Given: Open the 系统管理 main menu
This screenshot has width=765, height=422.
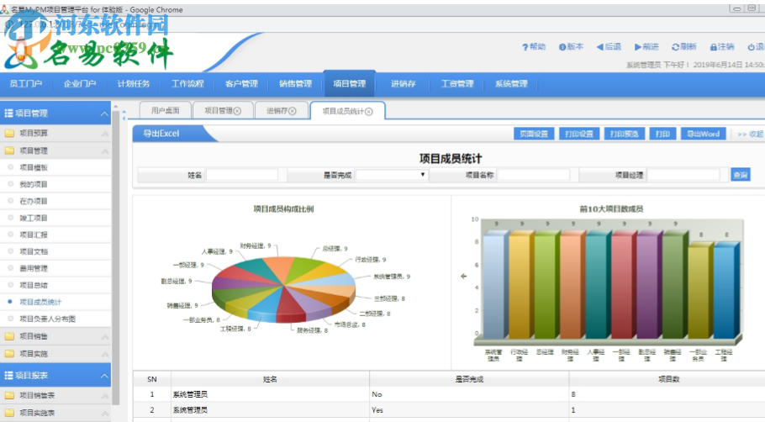Looking at the screenshot, I should [511, 84].
